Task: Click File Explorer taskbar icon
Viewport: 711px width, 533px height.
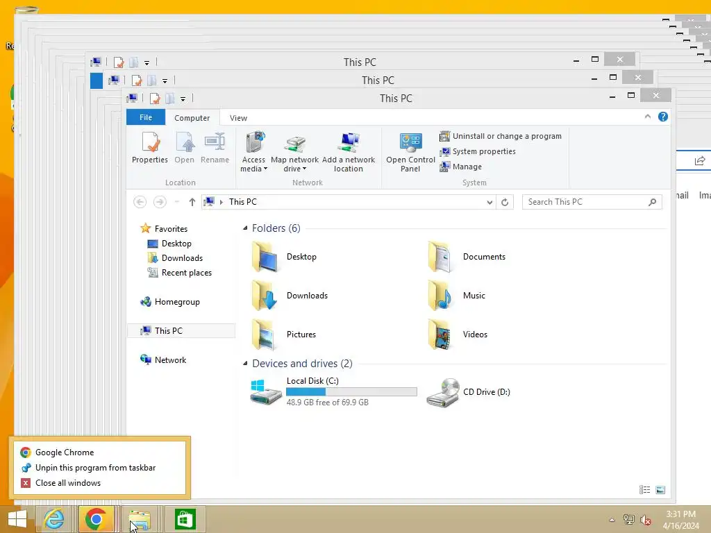Action: click(140, 519)
